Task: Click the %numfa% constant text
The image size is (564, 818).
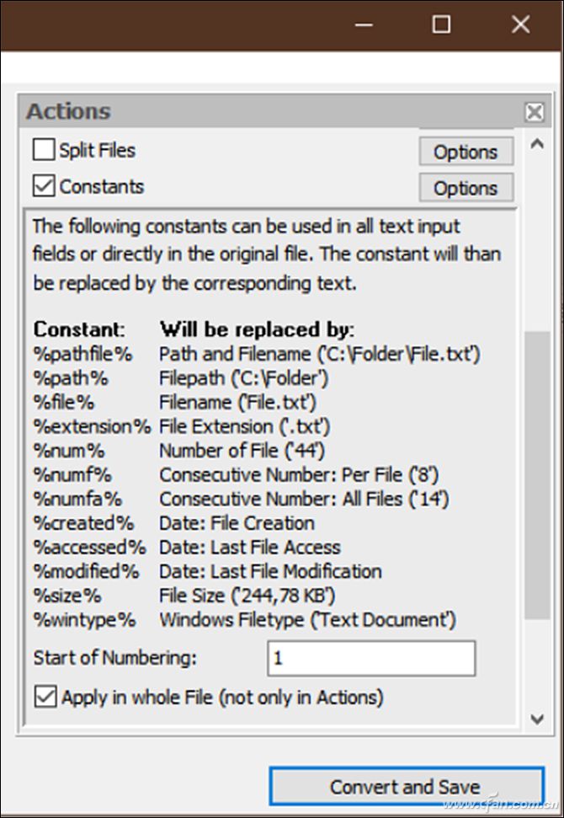Action: [x=77, y=499]
